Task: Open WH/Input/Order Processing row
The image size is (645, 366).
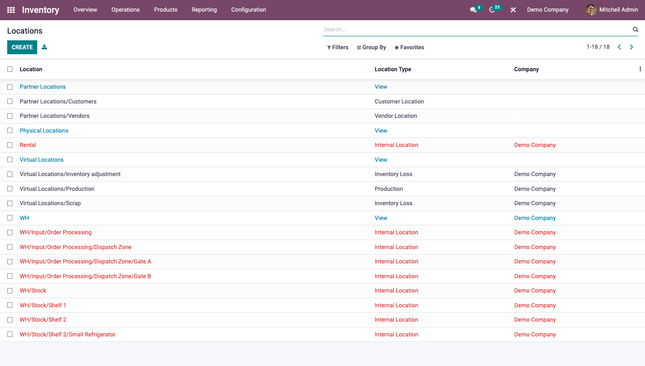Action: 322,233
